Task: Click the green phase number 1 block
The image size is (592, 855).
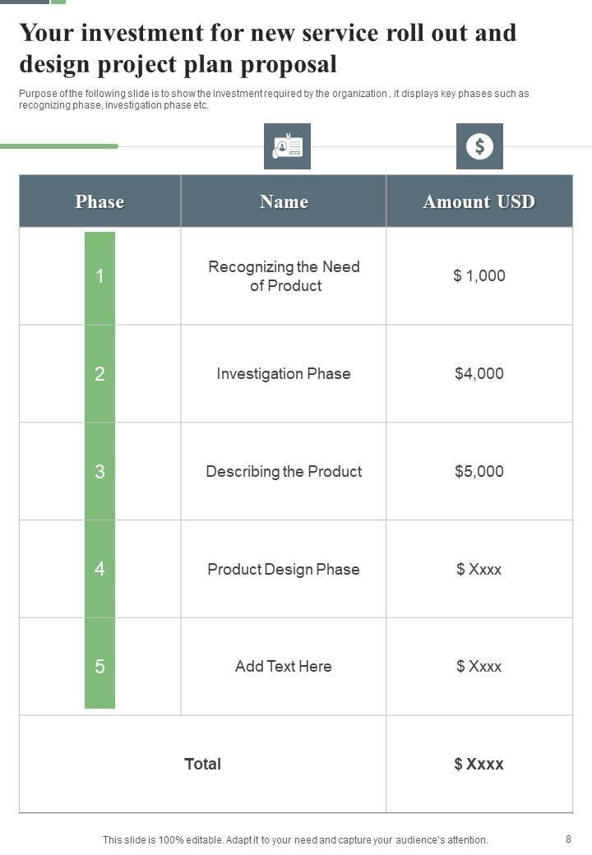Action: 99,276
